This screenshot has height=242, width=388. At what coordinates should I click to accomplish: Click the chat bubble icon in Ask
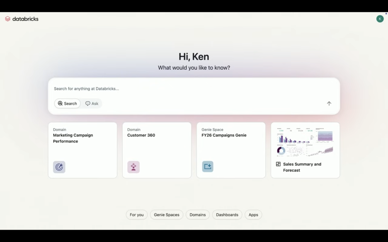point(88,103)
